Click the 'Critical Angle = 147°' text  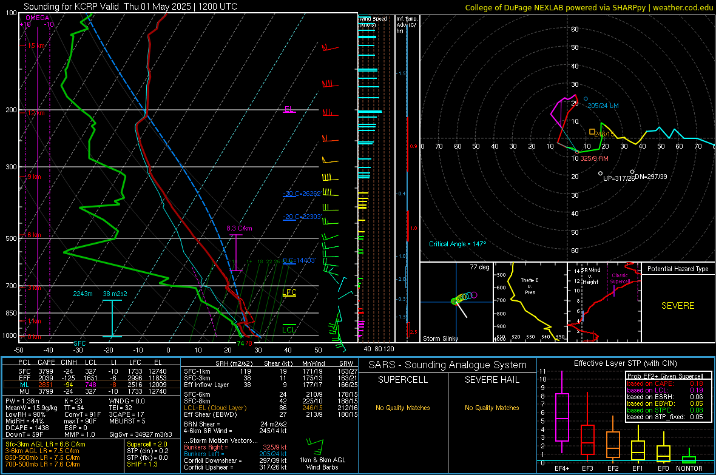tap(458, 244)
